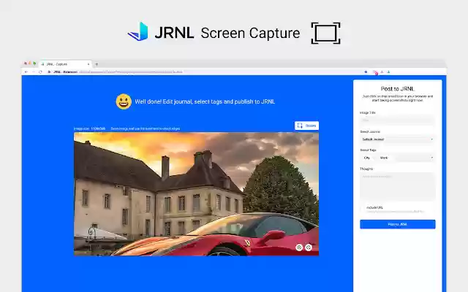Image resolution: width=468 pixels, height=292 pixels.
Task: Click the blue JRNL extension icon at far right
Action: [388, 72]
